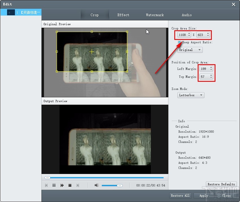The image size is (240, 202).
Task: Click Restore Defaults button
Action: pos(221,184)
